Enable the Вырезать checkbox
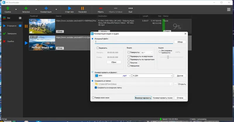The height and width of the screenshot is (122, 234). click(98, 48)
